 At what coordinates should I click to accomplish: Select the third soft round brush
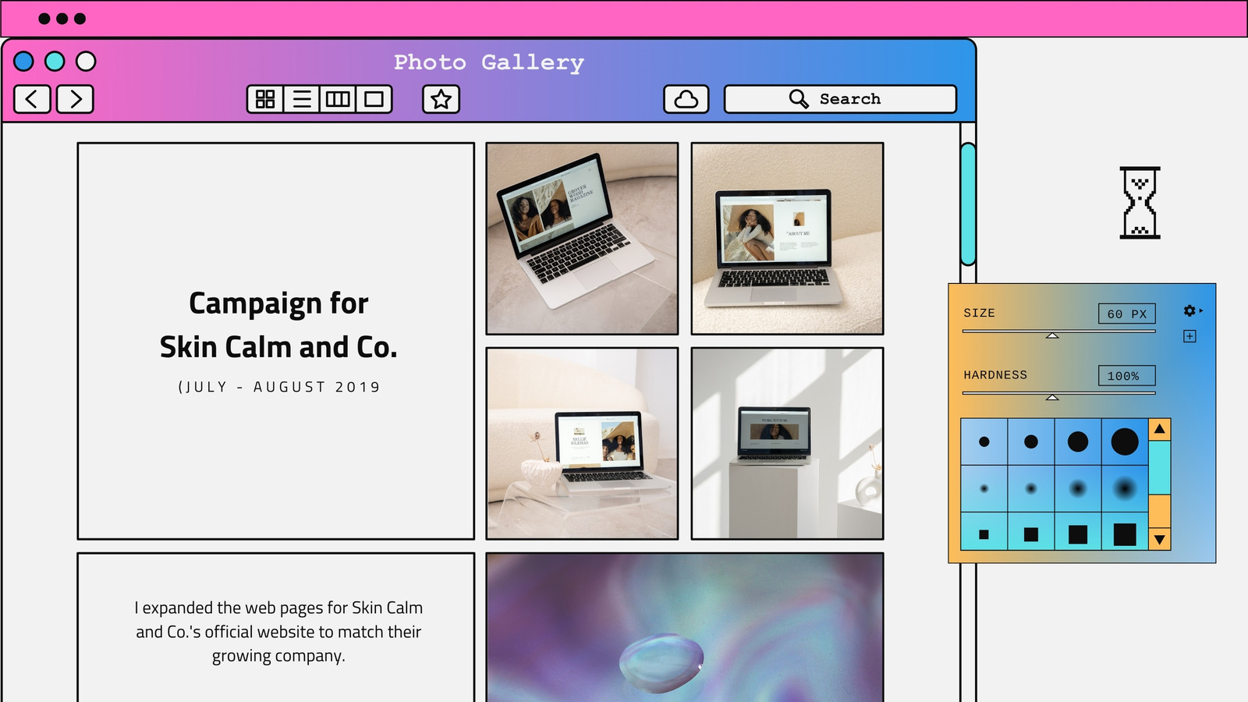(x=1078, y=489)
